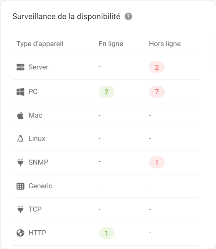Click the Linux penguin icon

[x=20, y=138]
